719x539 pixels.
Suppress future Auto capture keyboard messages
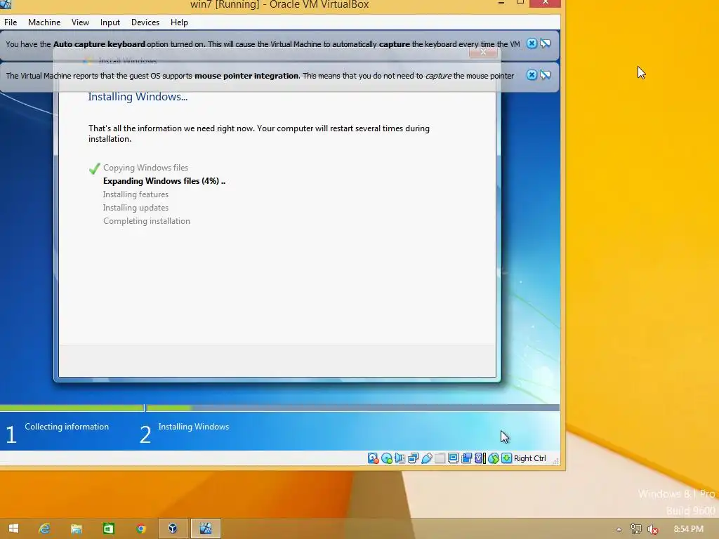point(545,44)
